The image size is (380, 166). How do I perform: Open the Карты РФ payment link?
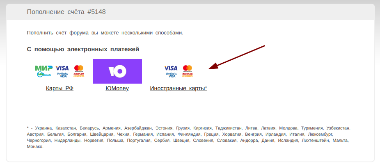[60, 88]
